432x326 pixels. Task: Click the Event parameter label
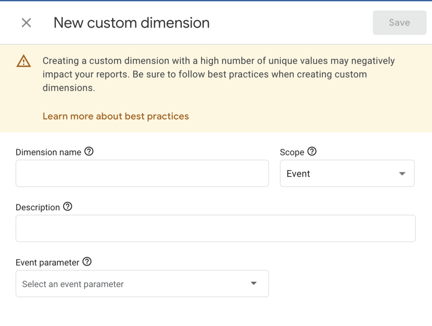tap(47, 262)
